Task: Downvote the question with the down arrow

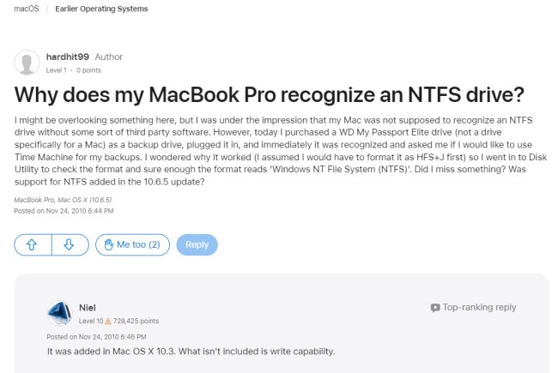Action: [x=70, y=244]
